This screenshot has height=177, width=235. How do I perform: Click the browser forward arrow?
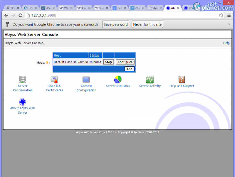tap(13, 15)
